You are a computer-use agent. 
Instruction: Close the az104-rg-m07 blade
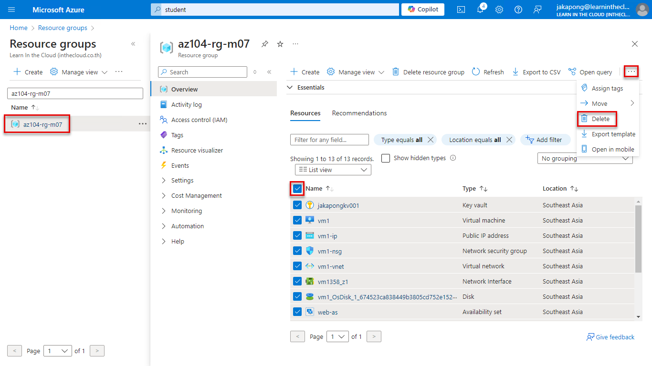click(635, 44)
